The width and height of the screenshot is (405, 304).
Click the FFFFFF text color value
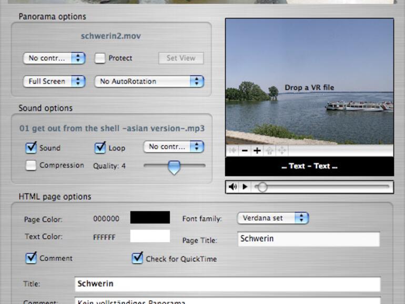tap(104, 237)
